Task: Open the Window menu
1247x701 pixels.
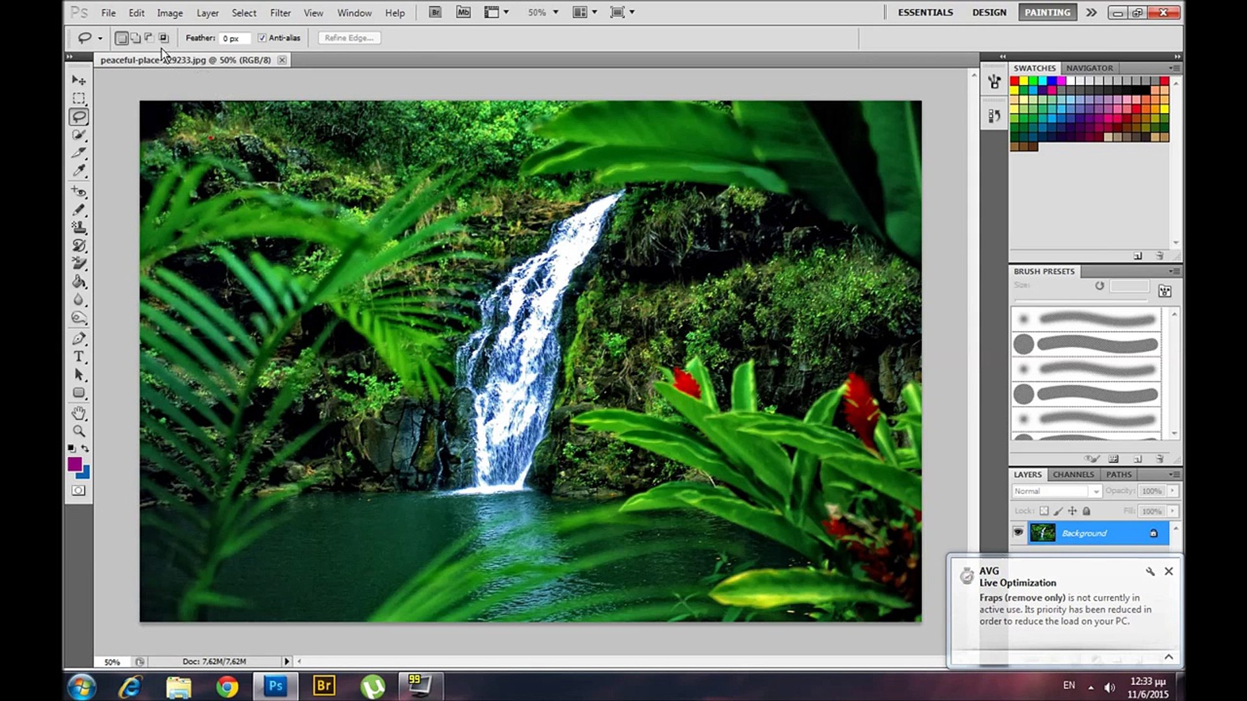Action: pyautogui.click(x=354, y=13)
